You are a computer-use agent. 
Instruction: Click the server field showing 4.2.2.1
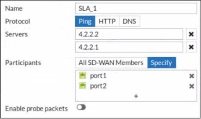tap(129, 47)
